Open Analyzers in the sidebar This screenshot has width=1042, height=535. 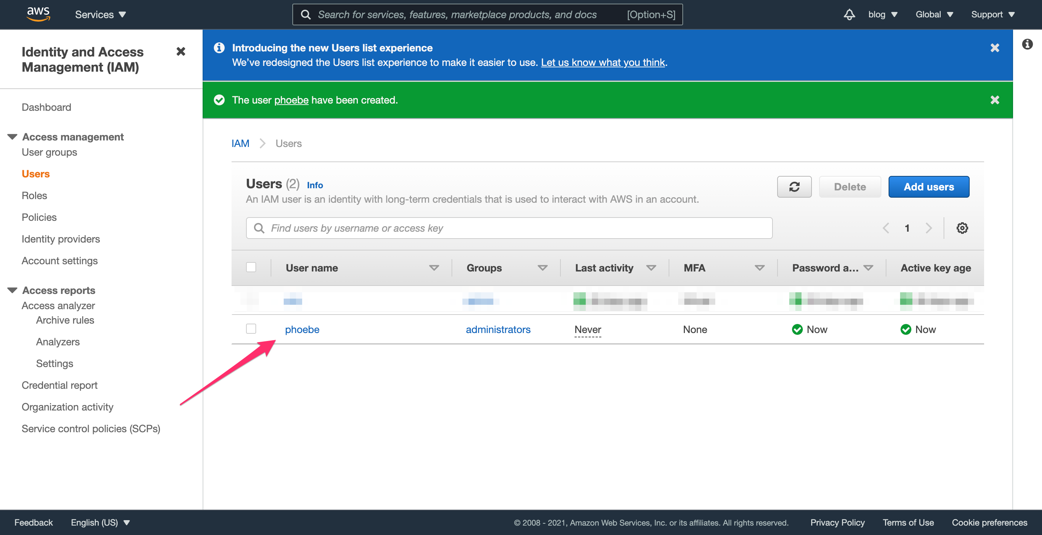pos(58,342)
